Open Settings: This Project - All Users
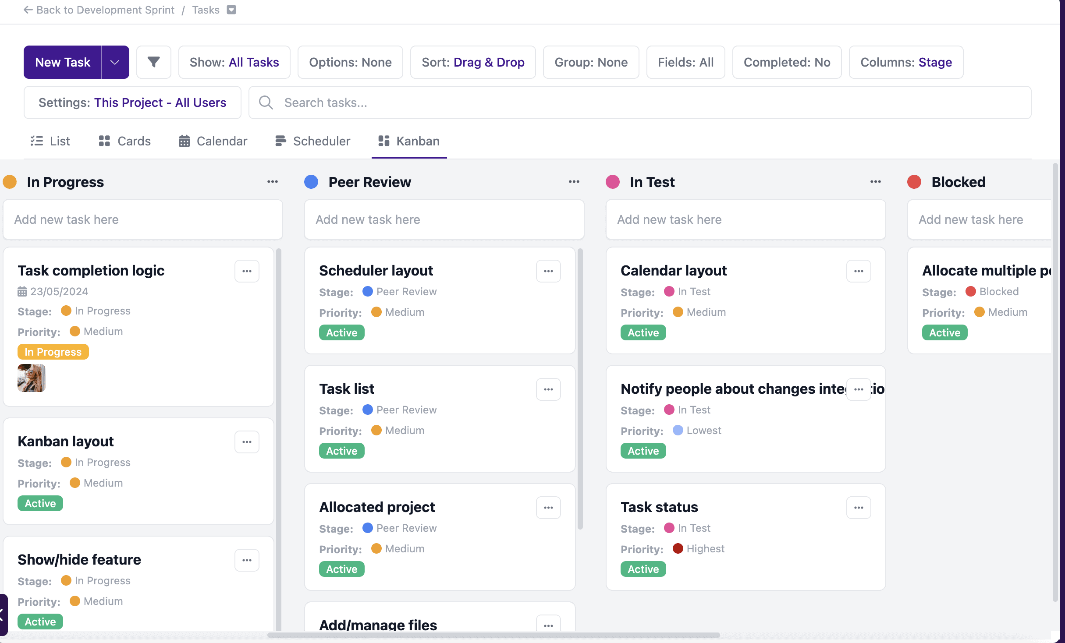Viewport: 1065px width, 643px height. [132, 102]
